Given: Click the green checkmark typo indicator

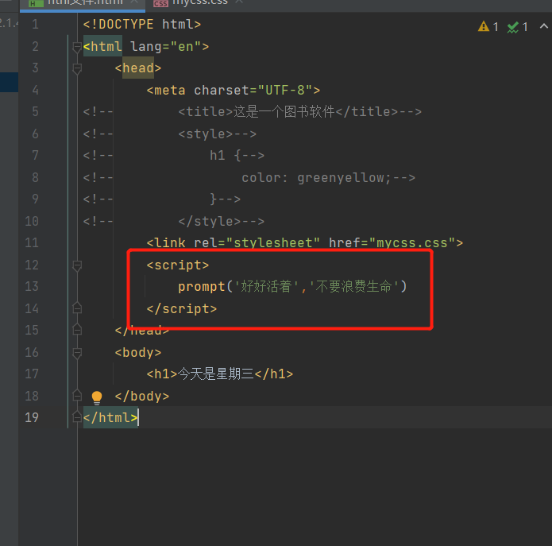Looking at the screenshot, I should (513, 27).
